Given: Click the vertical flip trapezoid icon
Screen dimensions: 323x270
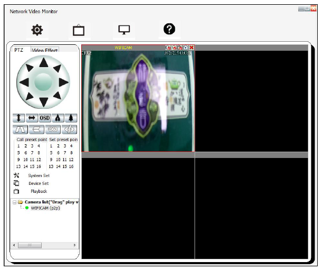Looking at the screenshot, I should point(20,129).
